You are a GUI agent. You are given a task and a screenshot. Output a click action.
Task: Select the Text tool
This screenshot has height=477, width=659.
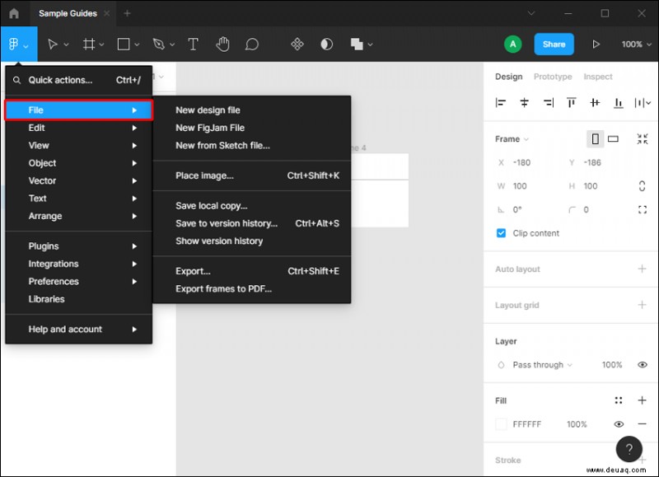[193, 44]
